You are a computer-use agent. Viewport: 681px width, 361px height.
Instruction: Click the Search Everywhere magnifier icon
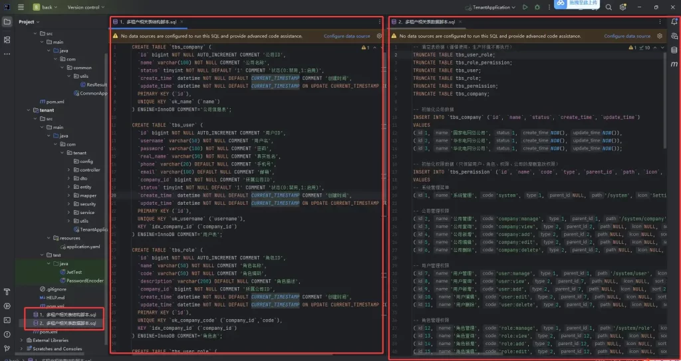[x=609, y=7]
